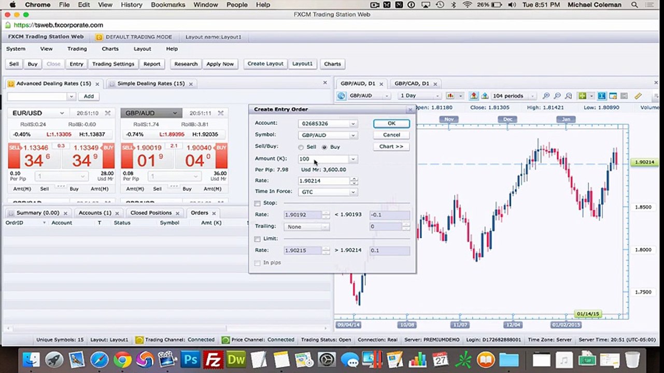Open Finder from the Dock
This screenshot has width=664, height=373.
point(32,359)
